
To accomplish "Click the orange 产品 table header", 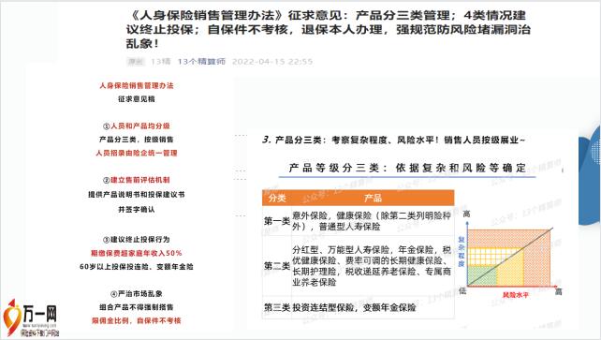I will (373, 198).
